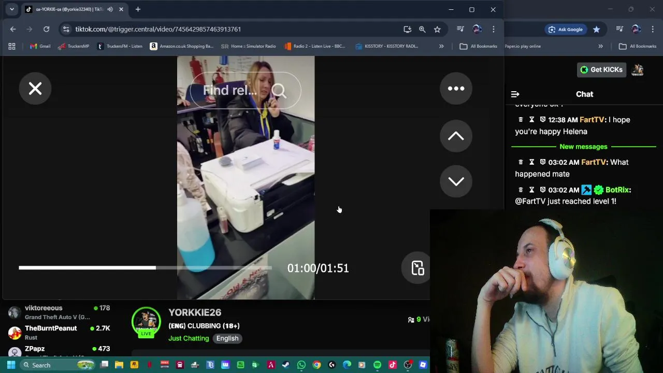
Task: Open the Amazon.co.uk Shopping bookmark
Action: 181,46
